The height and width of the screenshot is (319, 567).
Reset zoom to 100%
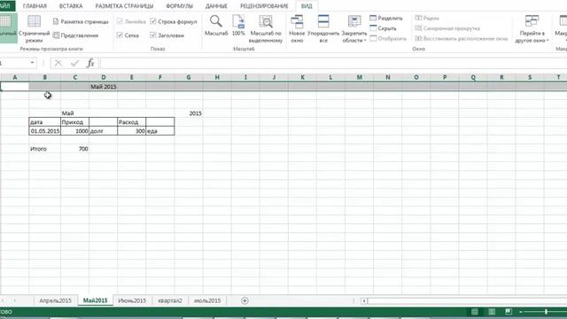coord(238,26)
